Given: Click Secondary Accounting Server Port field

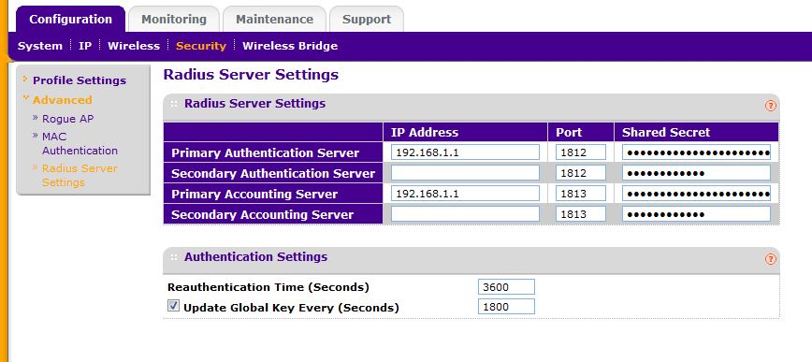Looking at the screenshot, I should [581, 214].
